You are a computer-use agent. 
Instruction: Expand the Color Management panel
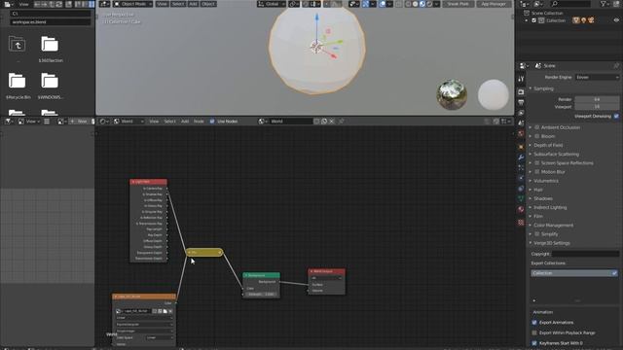tap(553, 226)
